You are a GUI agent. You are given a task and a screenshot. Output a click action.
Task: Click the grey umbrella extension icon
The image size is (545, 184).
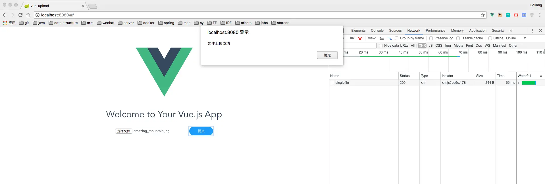532,15
